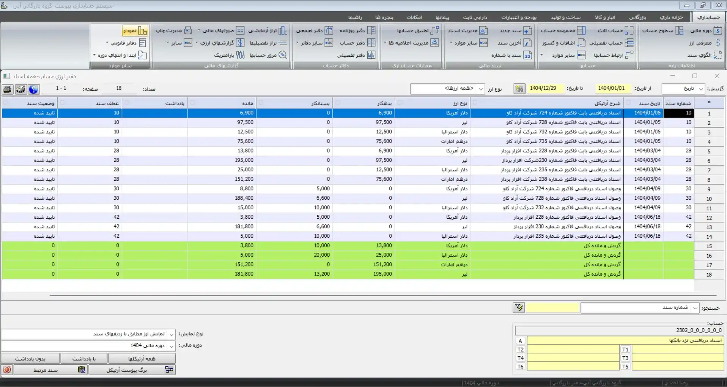Click the از تاریخ 1404/01/01 date field

click(x=611, y=88)
